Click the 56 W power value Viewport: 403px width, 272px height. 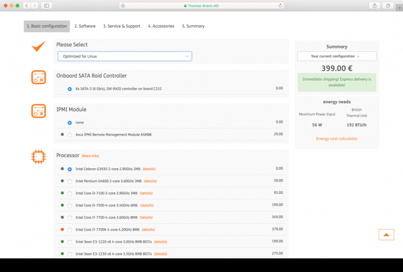pos(317,125)
